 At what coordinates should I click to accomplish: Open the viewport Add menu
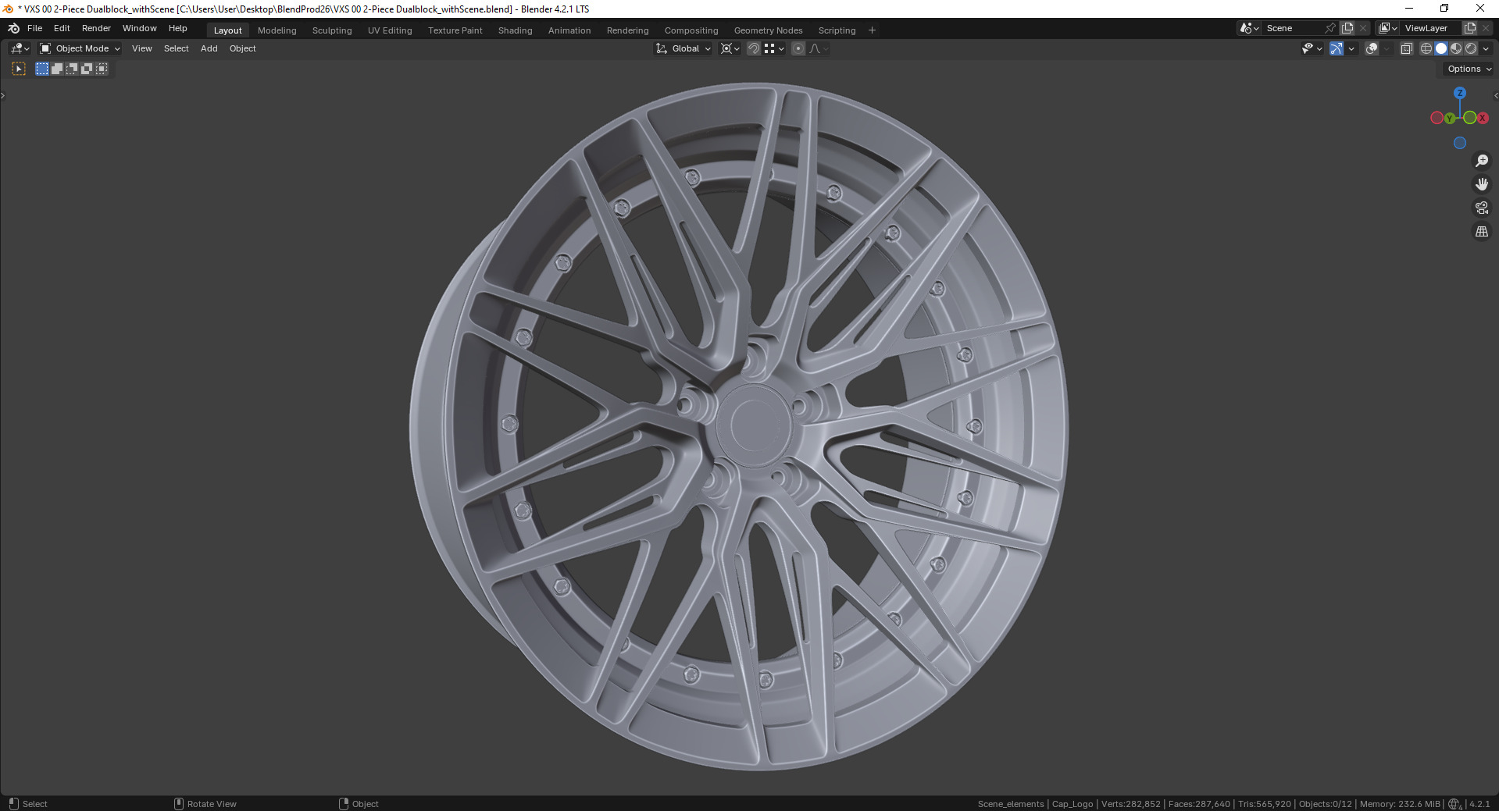tap(209, 48)
